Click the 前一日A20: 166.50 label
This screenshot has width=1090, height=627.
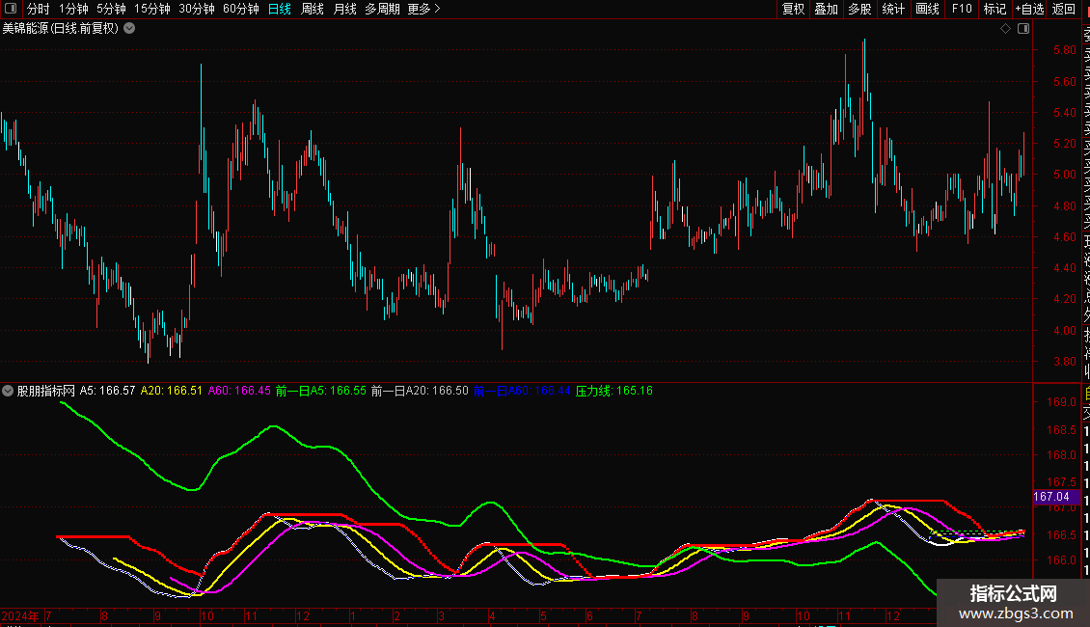pos(420,391)
